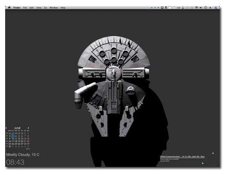Image resolution: width=227 pixels, height=175 pixels.
Task: Click the Mostly Cloudy, 15 C weather text
Action: coord(23,154)
